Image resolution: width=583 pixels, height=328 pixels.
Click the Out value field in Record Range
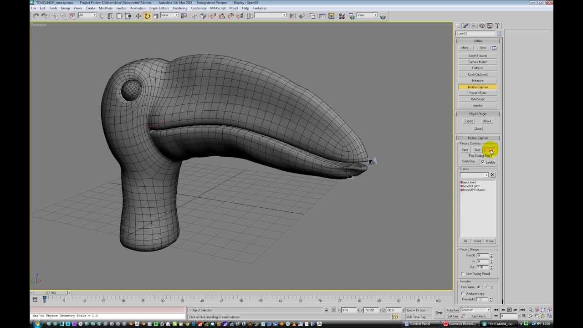(482, 267)
